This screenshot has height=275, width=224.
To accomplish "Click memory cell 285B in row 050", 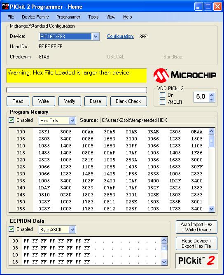I will pyautogui.click(x=175, y=202).
